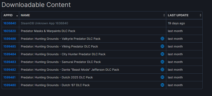
Task: Open app ID 1599482 link
Action: (x=10, y=70)
